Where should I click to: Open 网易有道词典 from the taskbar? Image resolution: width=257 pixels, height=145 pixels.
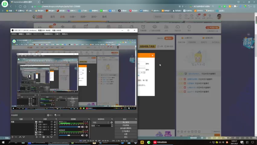point(160,142)
